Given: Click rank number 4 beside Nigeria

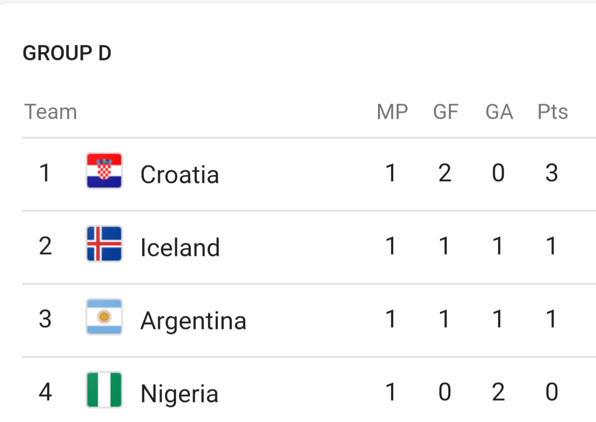Looking at the screenshot, I should pyautogui.click(x=45, y=392).
